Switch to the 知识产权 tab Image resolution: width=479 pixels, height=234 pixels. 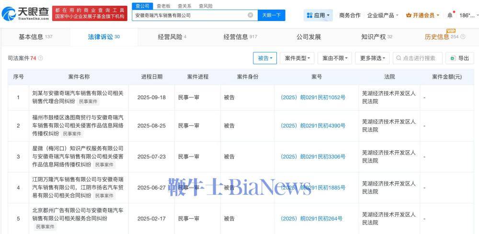pos(376,37)
